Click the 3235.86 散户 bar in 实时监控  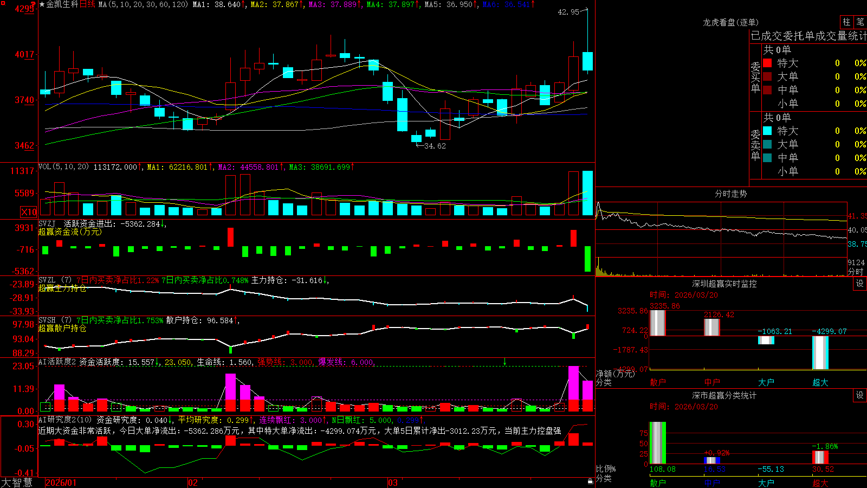click(657, 323)
